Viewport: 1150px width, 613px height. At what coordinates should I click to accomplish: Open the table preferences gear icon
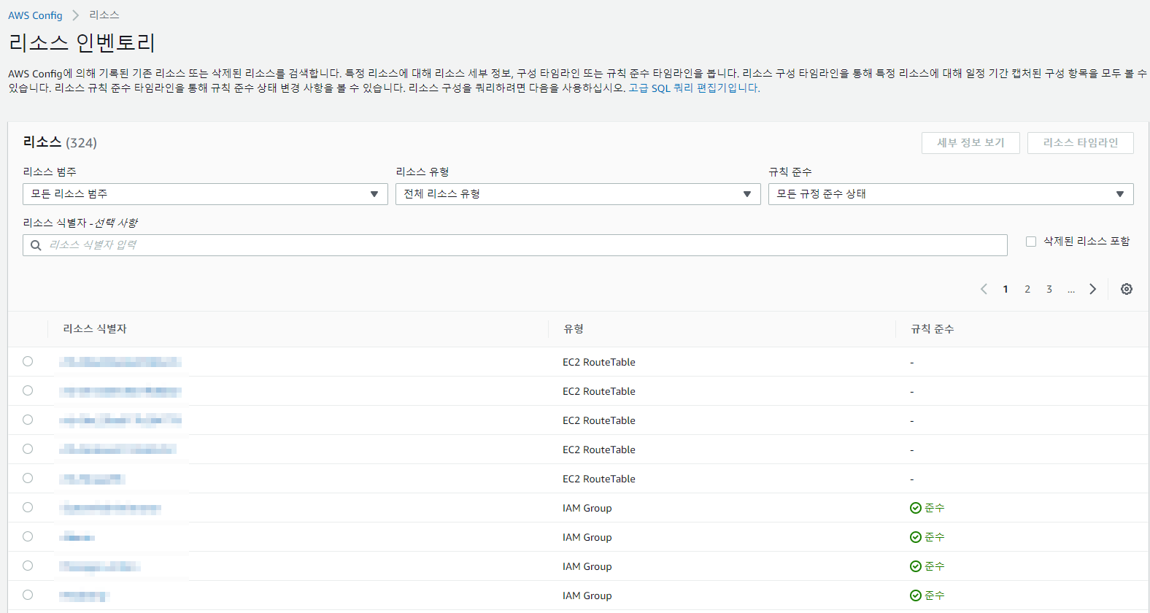coord(1127,289)
